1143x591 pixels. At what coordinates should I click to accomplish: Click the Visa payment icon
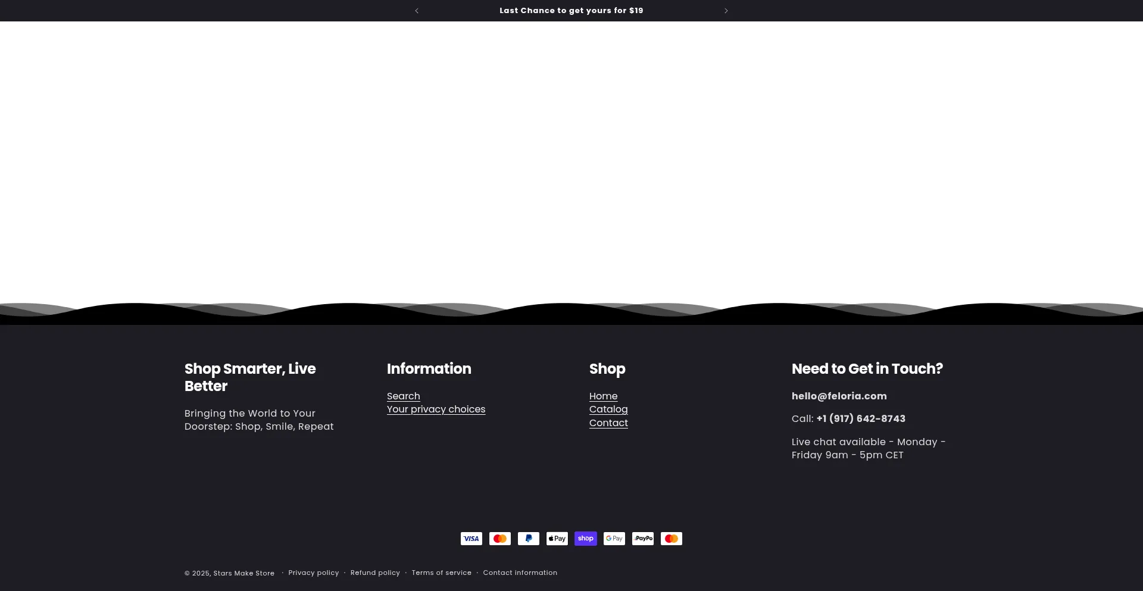(471, 538)
